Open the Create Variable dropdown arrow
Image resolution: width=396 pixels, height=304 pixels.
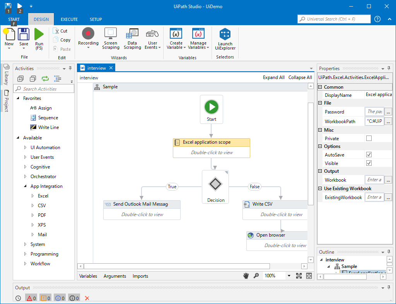point(184,47)
